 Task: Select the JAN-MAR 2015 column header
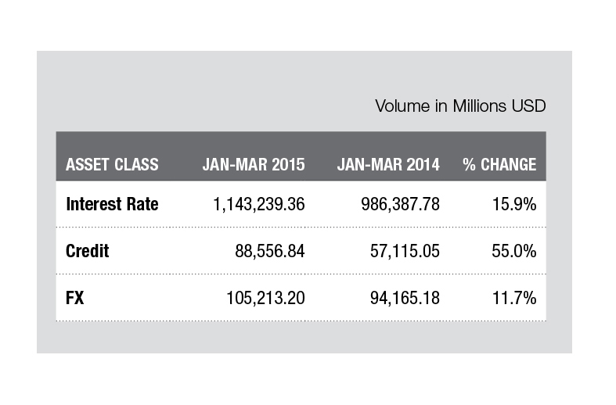(x=253, y=165)
